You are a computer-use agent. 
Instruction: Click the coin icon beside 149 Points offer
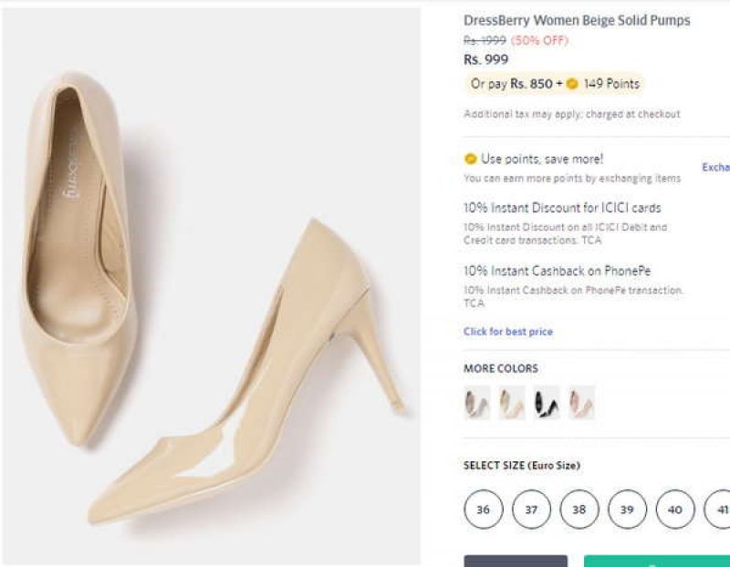pyautogui.click(x=570, y=84)
